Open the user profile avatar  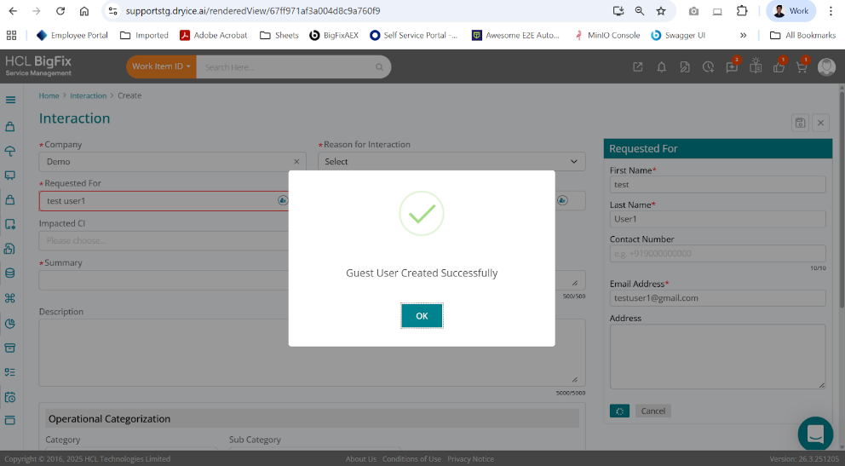(x=826, y=66)
